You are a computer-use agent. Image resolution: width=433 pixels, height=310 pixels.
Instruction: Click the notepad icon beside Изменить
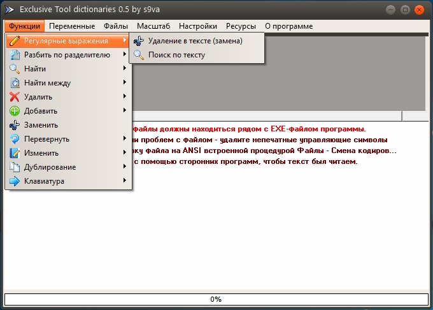(x=15, y=153)
